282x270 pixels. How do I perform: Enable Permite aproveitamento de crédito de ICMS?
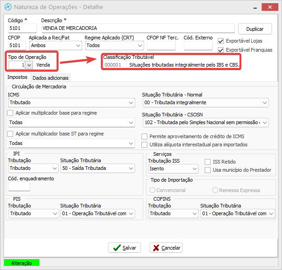pos(145,136)
